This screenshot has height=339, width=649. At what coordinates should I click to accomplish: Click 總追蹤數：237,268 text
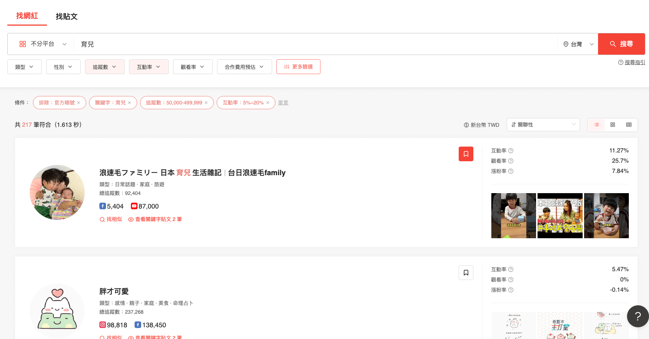(121, 312)
